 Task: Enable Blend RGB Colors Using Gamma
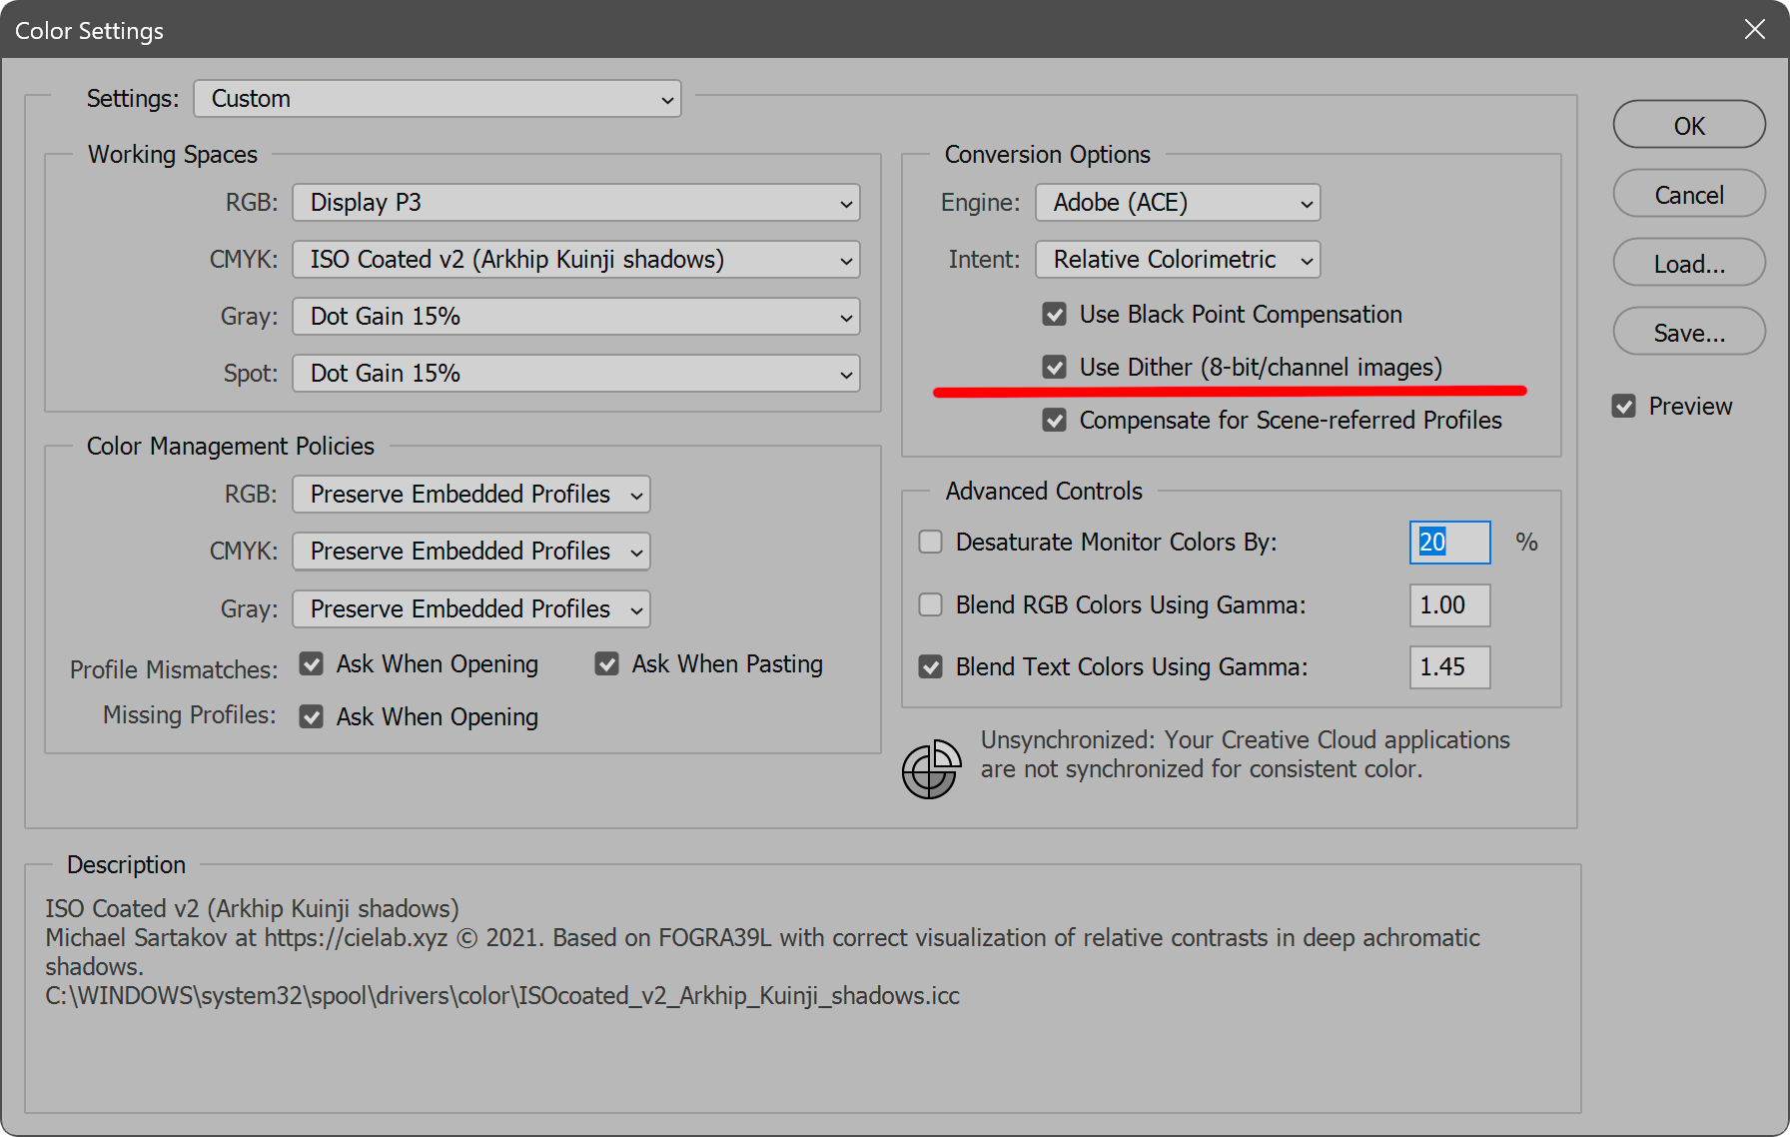[x=930, y=605]
